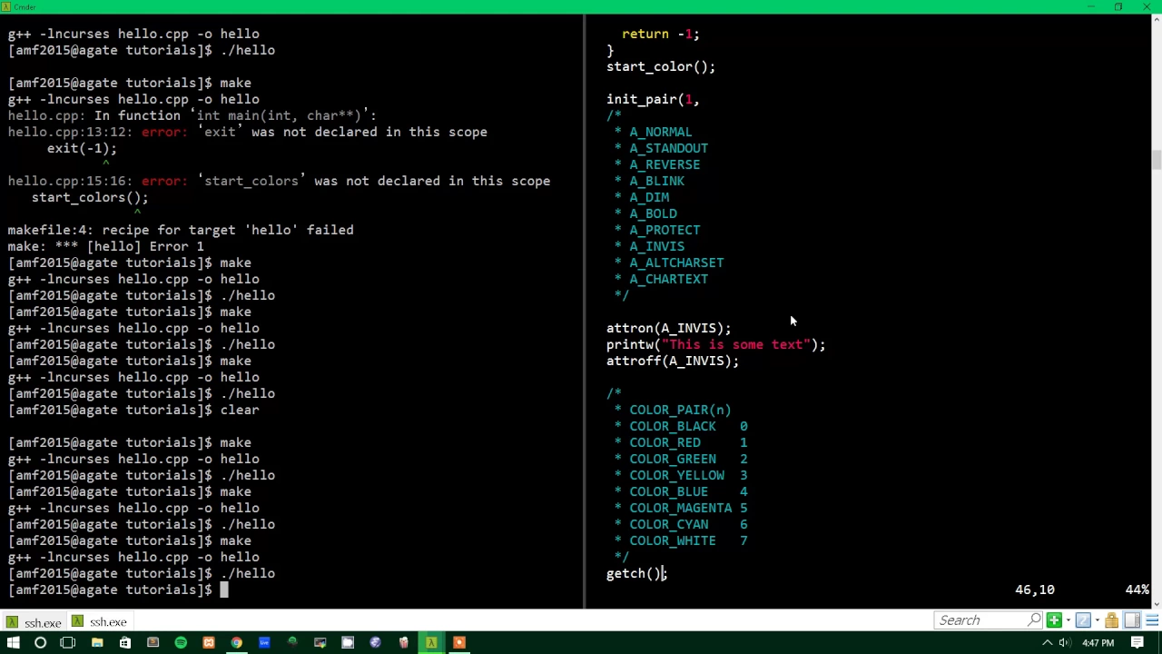Screen dimensions: 1162x654
Task: Click the magnifier icon in Search box
Action: 1034,620
